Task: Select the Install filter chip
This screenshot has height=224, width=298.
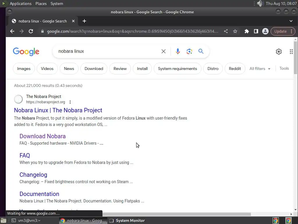Action: pos(142,69)
